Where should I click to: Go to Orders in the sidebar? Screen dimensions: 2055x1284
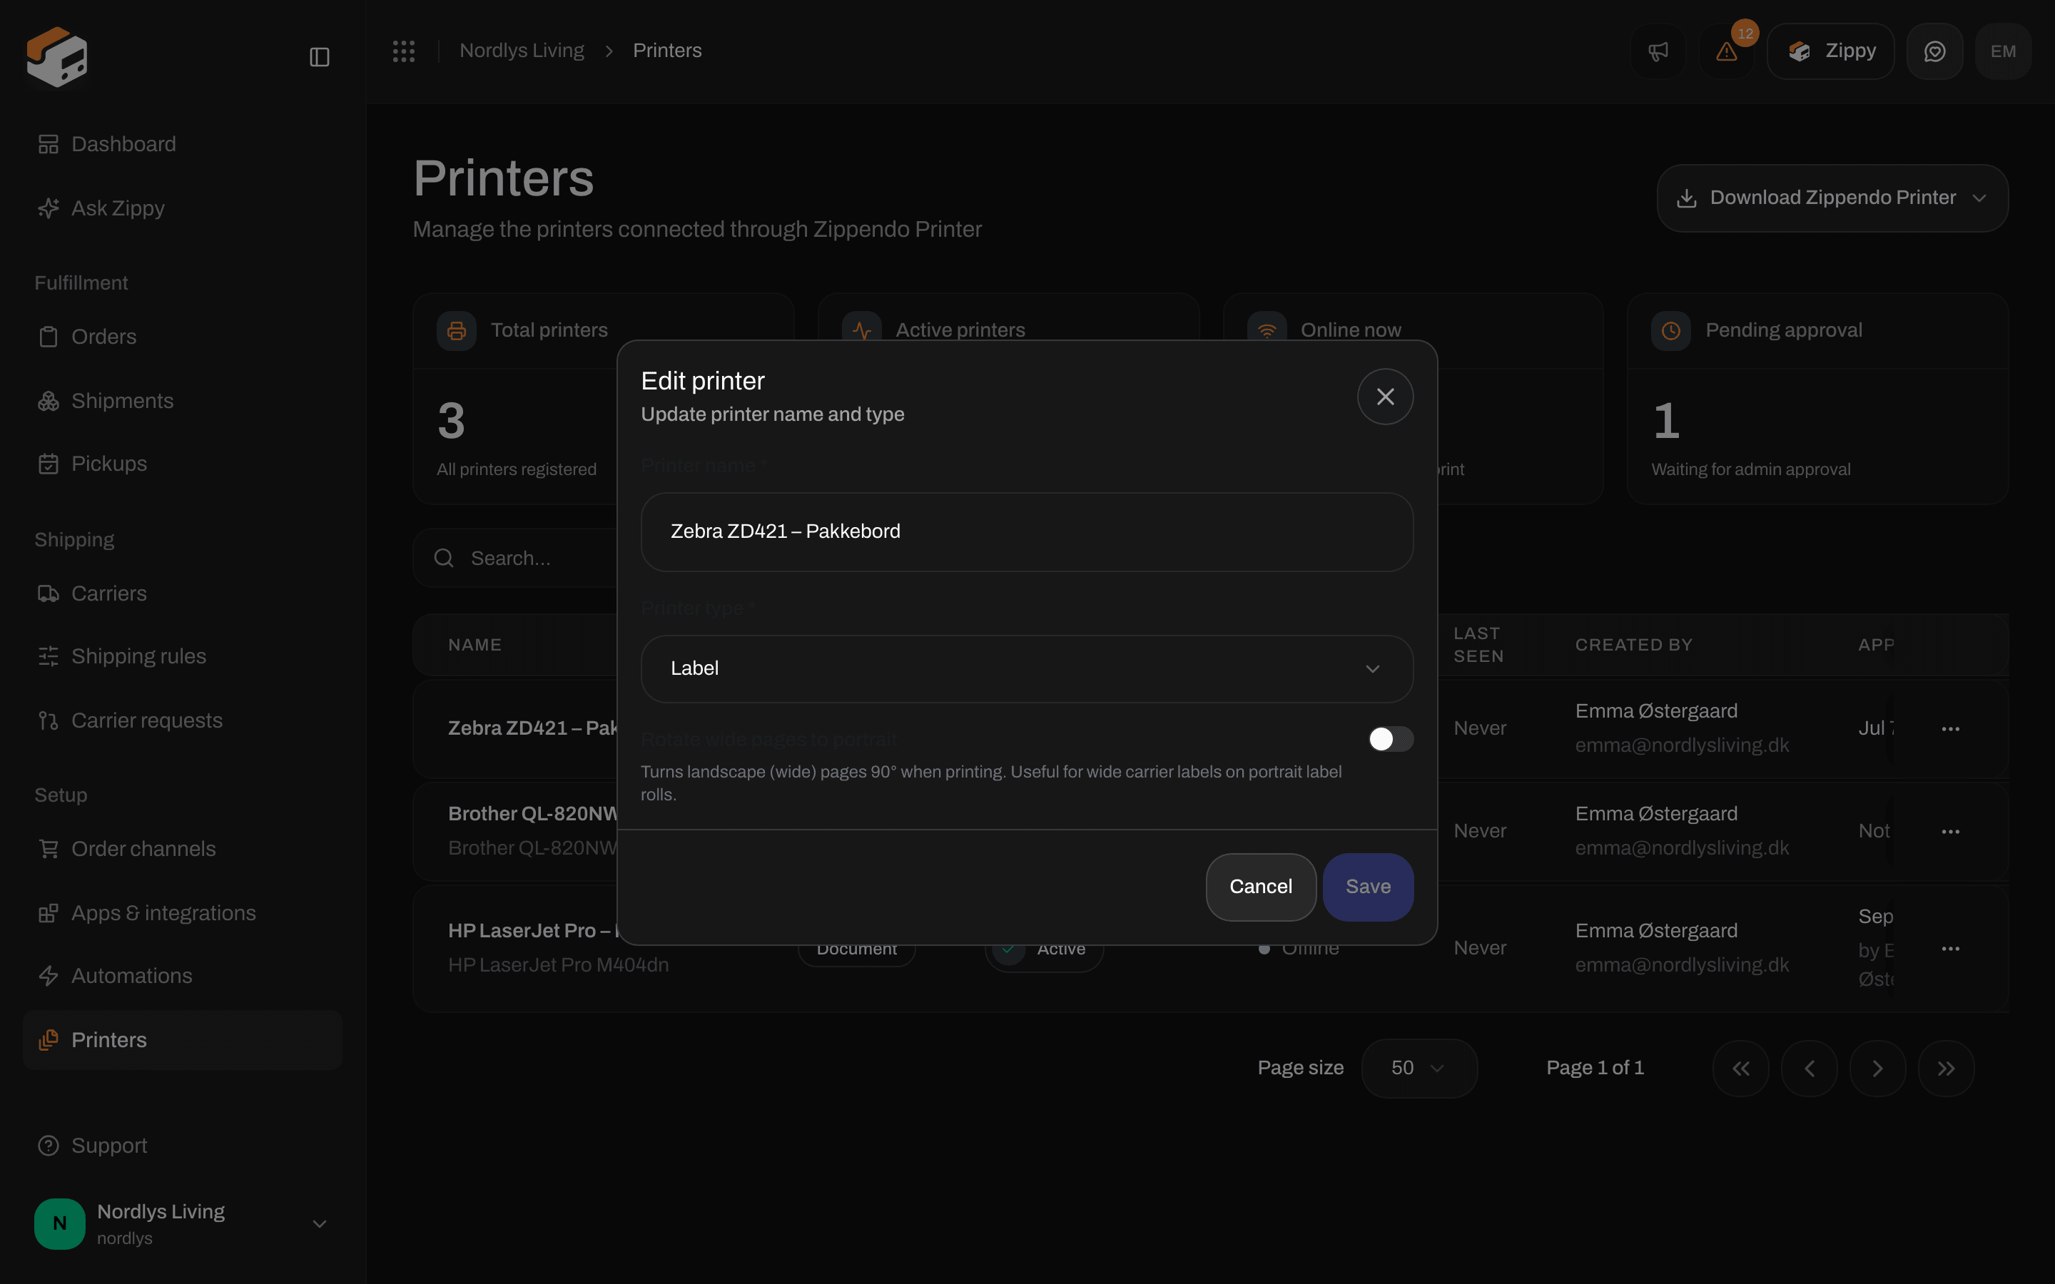point(183,336)
